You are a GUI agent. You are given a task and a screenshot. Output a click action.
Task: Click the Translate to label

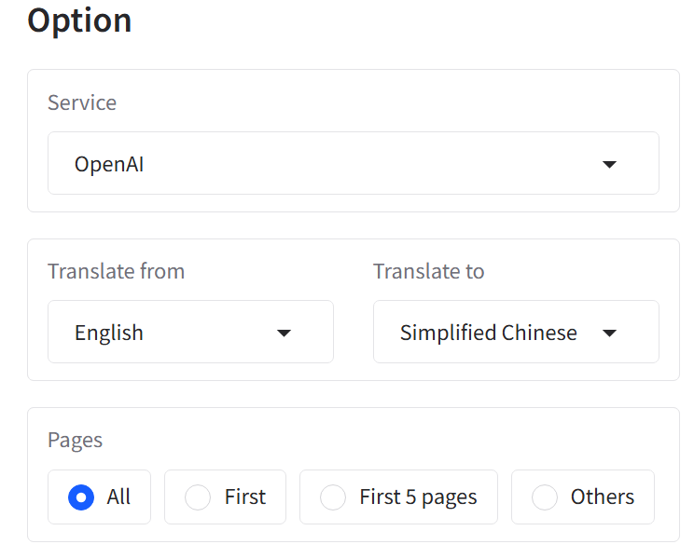pyautogui.click(x=428, y=271)
